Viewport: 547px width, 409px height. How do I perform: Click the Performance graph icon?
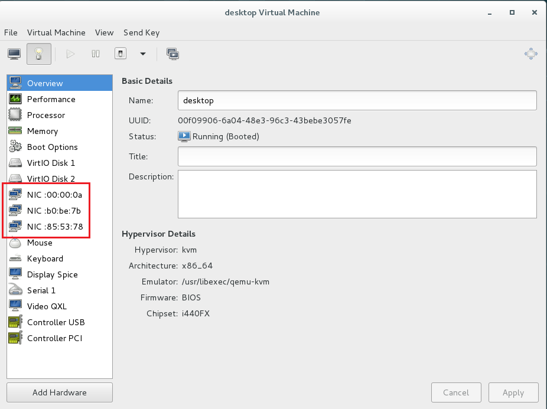(x=15, y=99)
